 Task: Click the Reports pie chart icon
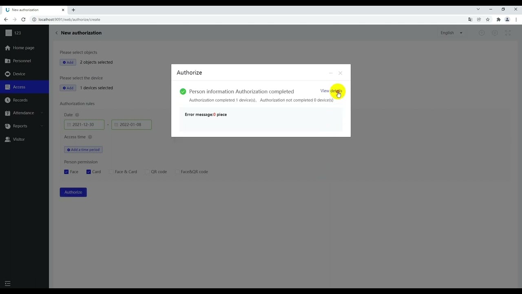click(x=7, y=126)
